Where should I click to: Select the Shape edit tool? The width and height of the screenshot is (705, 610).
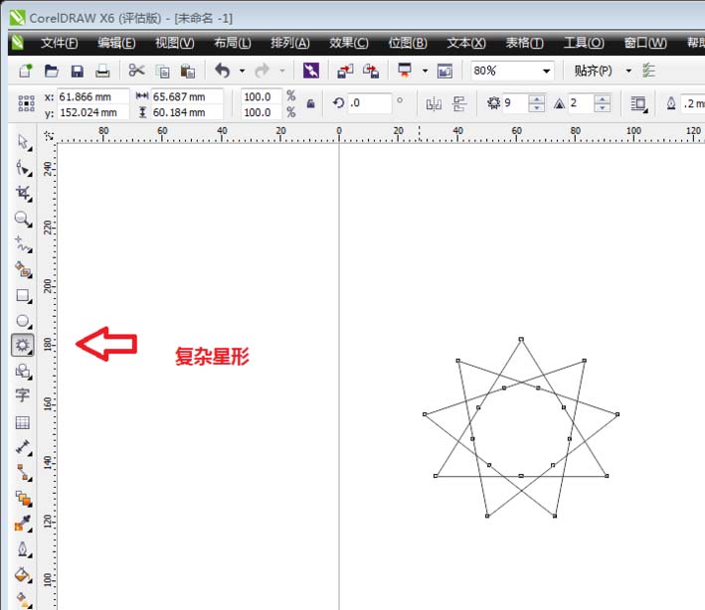click(23, 168)
